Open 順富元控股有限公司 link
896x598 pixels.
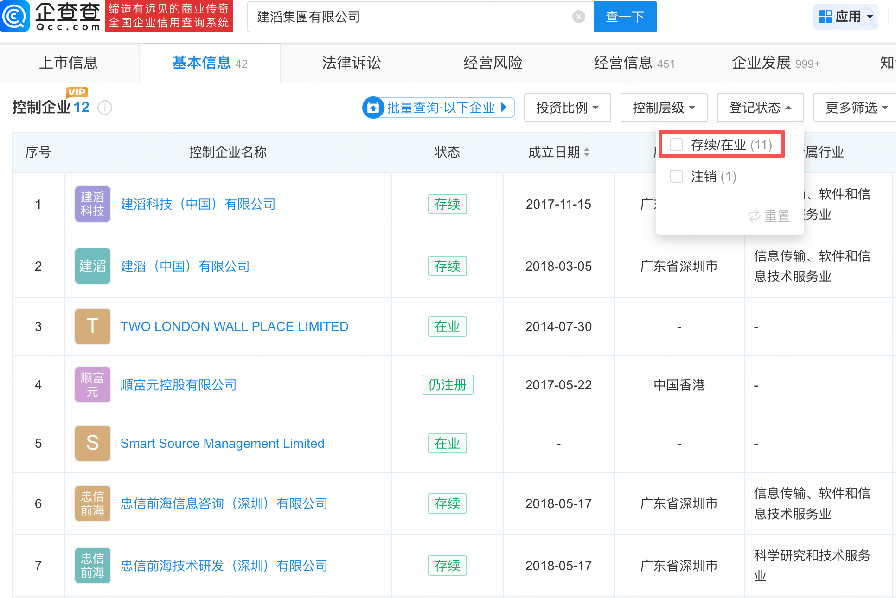pos(179,385)
